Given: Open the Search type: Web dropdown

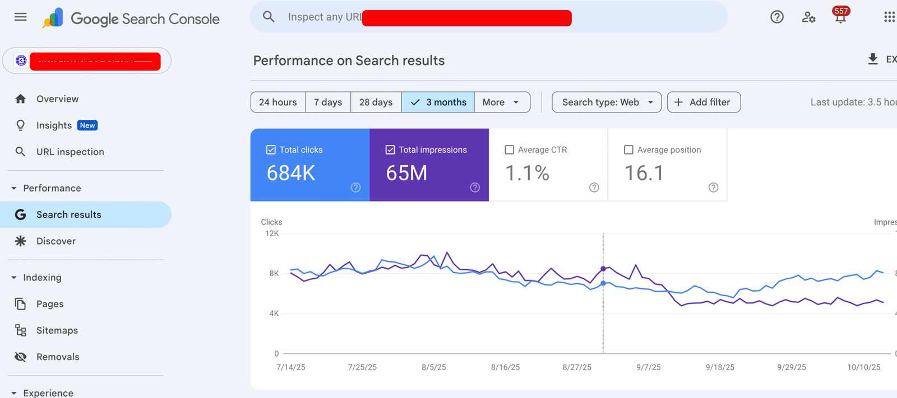Looking at the screenshot, I should 607,102.
